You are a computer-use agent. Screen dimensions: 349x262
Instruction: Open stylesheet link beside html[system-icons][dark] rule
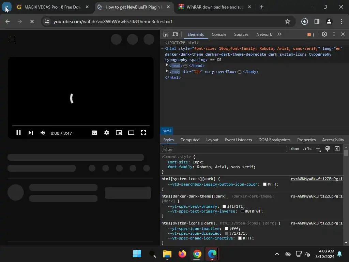tap(317, 179)
